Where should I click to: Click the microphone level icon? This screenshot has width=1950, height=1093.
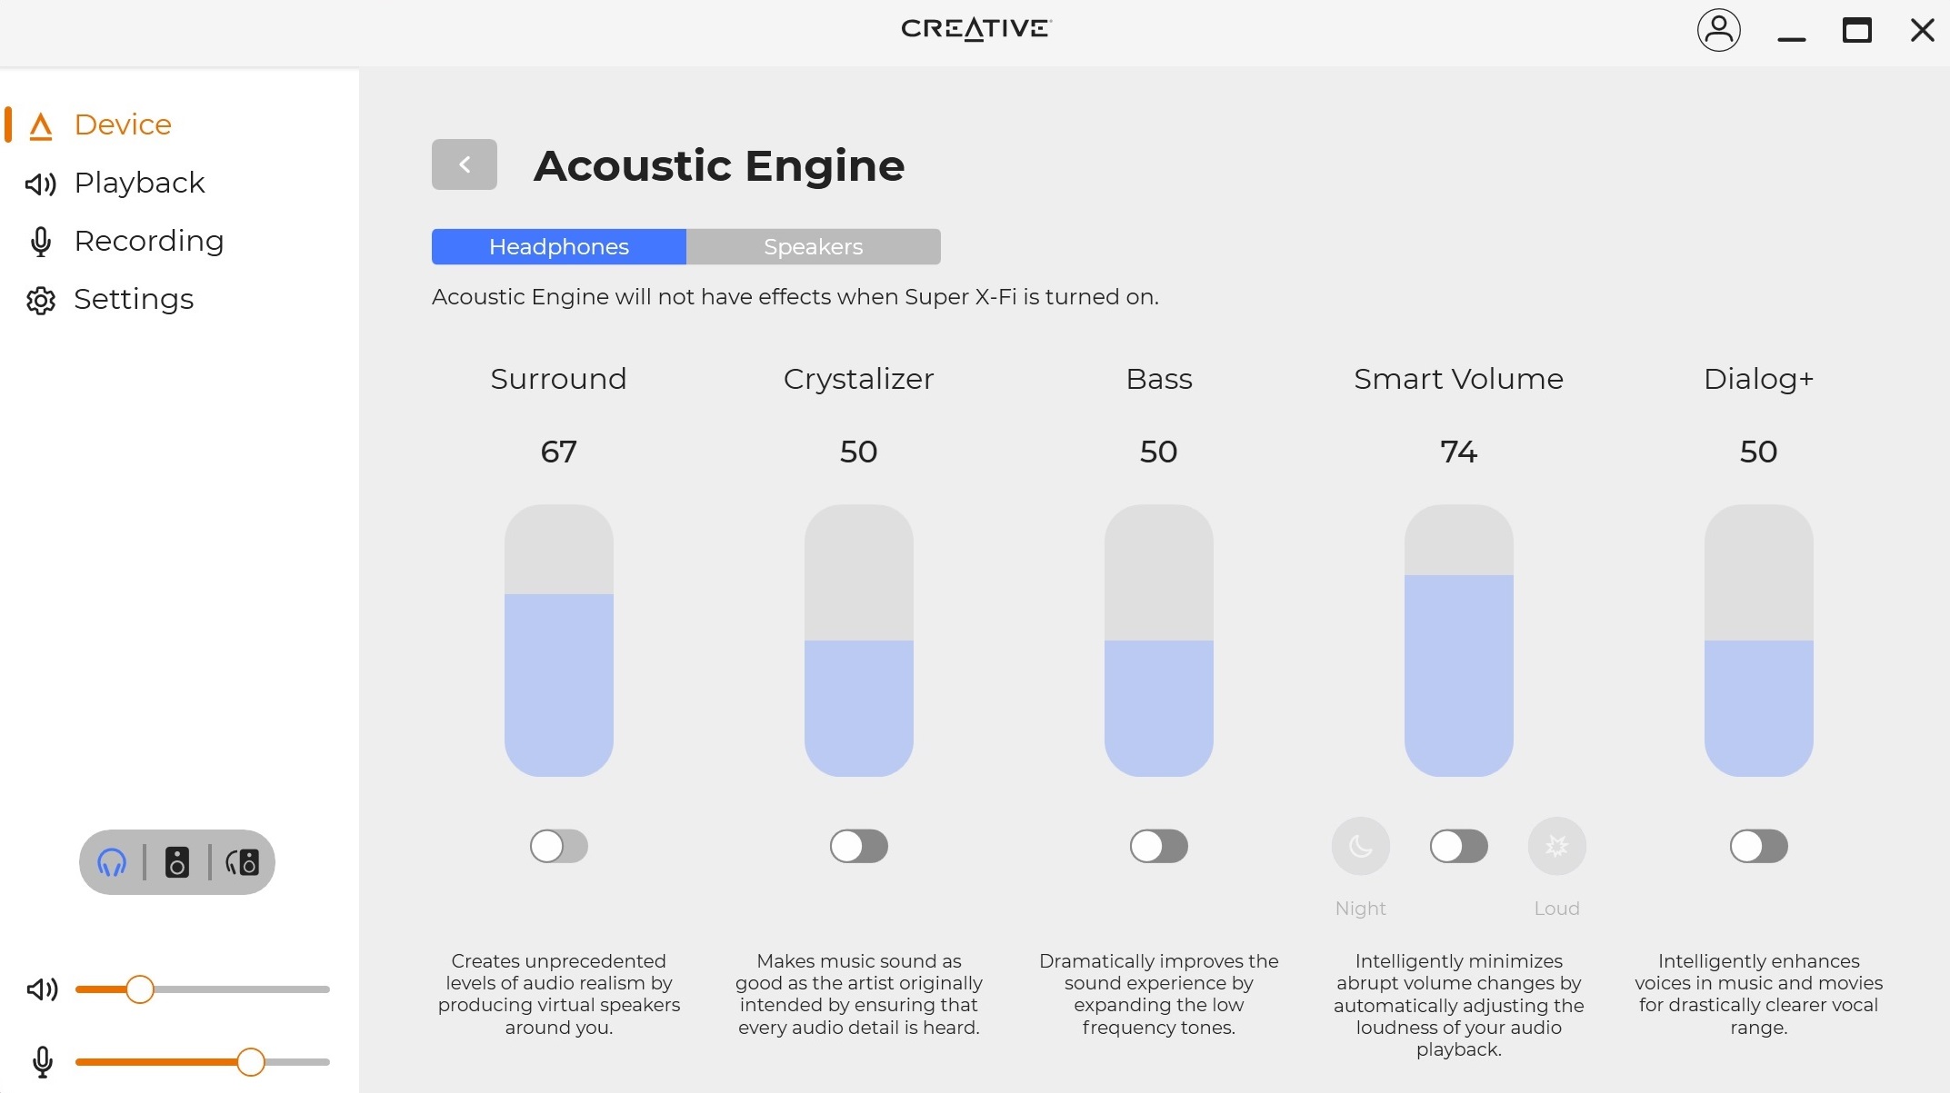pos(42,1062)
